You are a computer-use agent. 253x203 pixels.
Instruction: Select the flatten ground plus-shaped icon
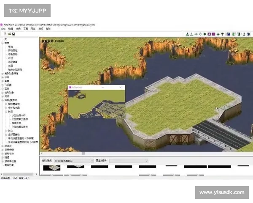(x=196, y=34)
